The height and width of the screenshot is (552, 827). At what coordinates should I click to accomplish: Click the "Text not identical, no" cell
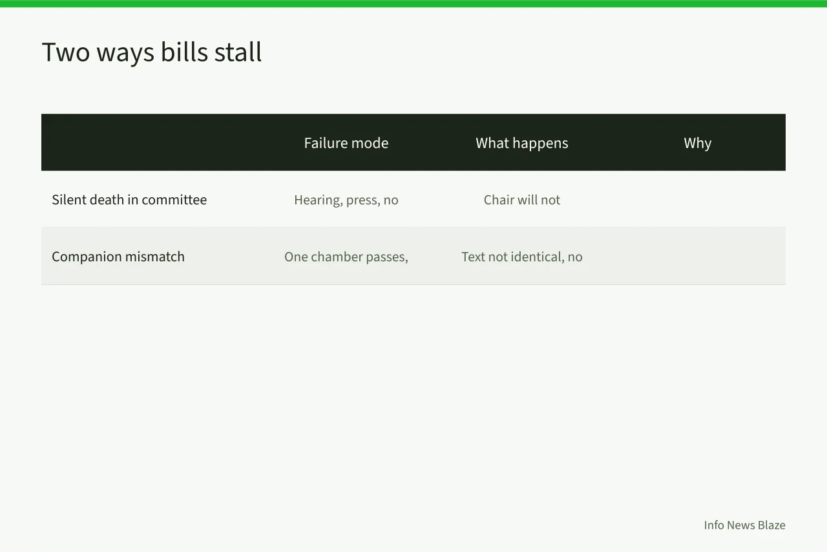522,257
